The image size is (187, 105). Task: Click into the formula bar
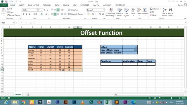[109, 23]
